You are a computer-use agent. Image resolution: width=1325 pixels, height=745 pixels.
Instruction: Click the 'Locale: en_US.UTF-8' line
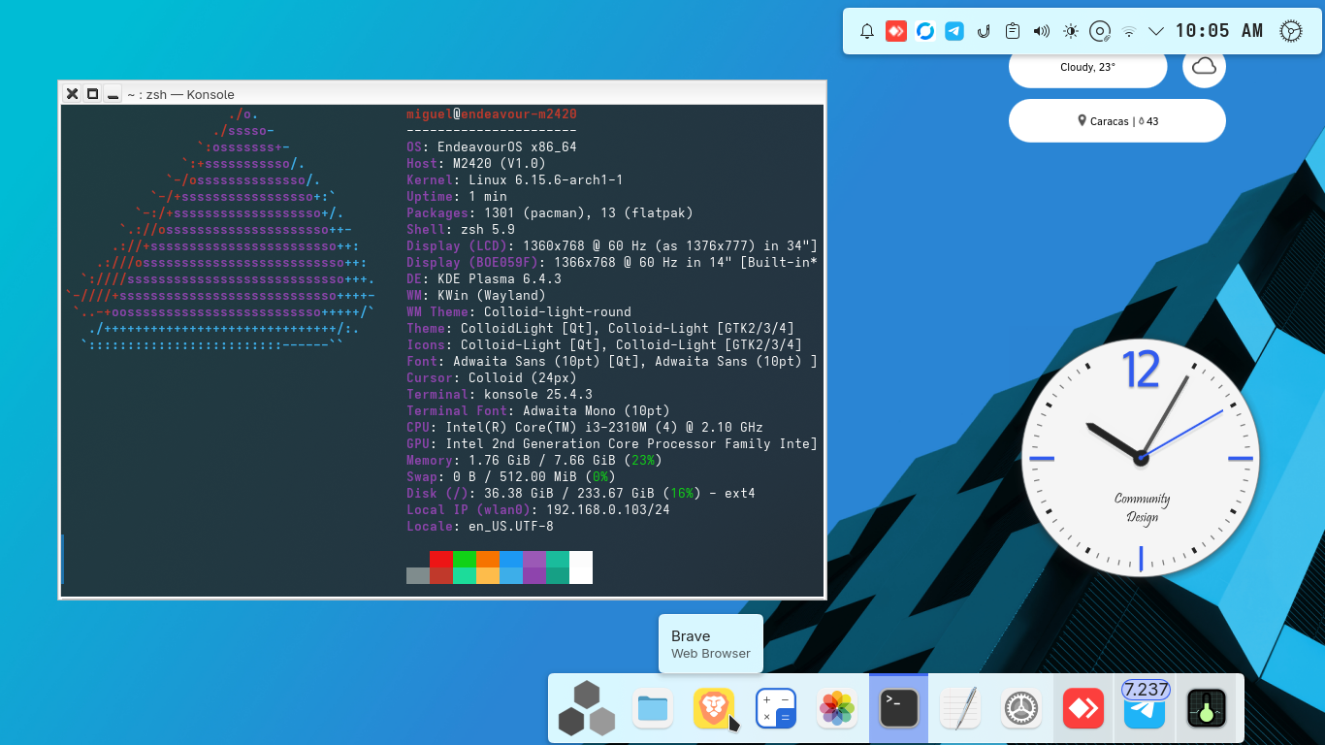pyautogui.click(x=480, y=527)
